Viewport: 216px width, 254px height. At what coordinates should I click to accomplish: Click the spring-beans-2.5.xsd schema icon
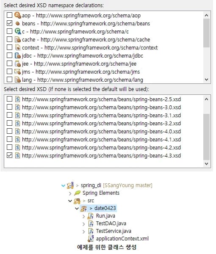tap(17, 99)
